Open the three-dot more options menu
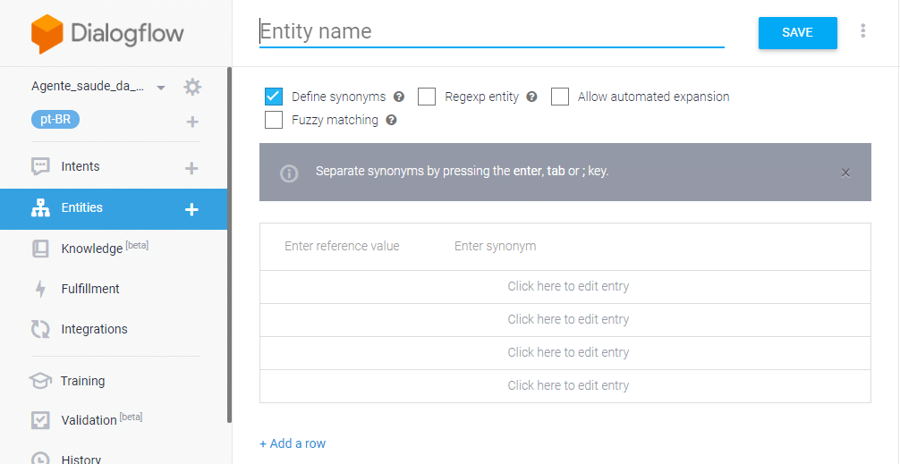900x464 pixels. (x=862, y=31)
